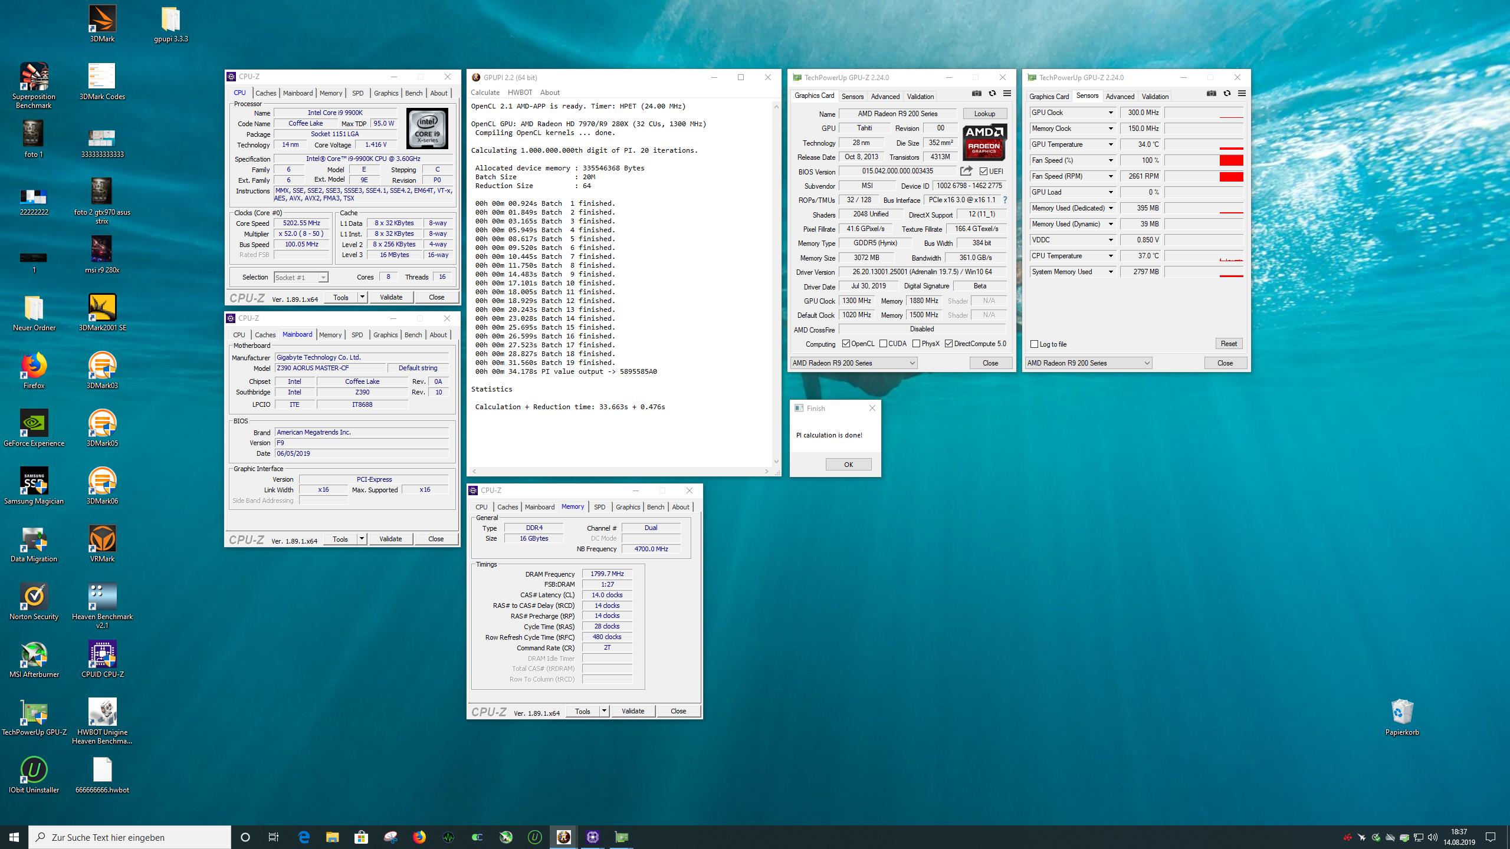The height and width of the screenshot is (849, 1510).
Task: Open Microsoft Store from the taskbar
Action: pyautogui.click(x=361, y=837)
